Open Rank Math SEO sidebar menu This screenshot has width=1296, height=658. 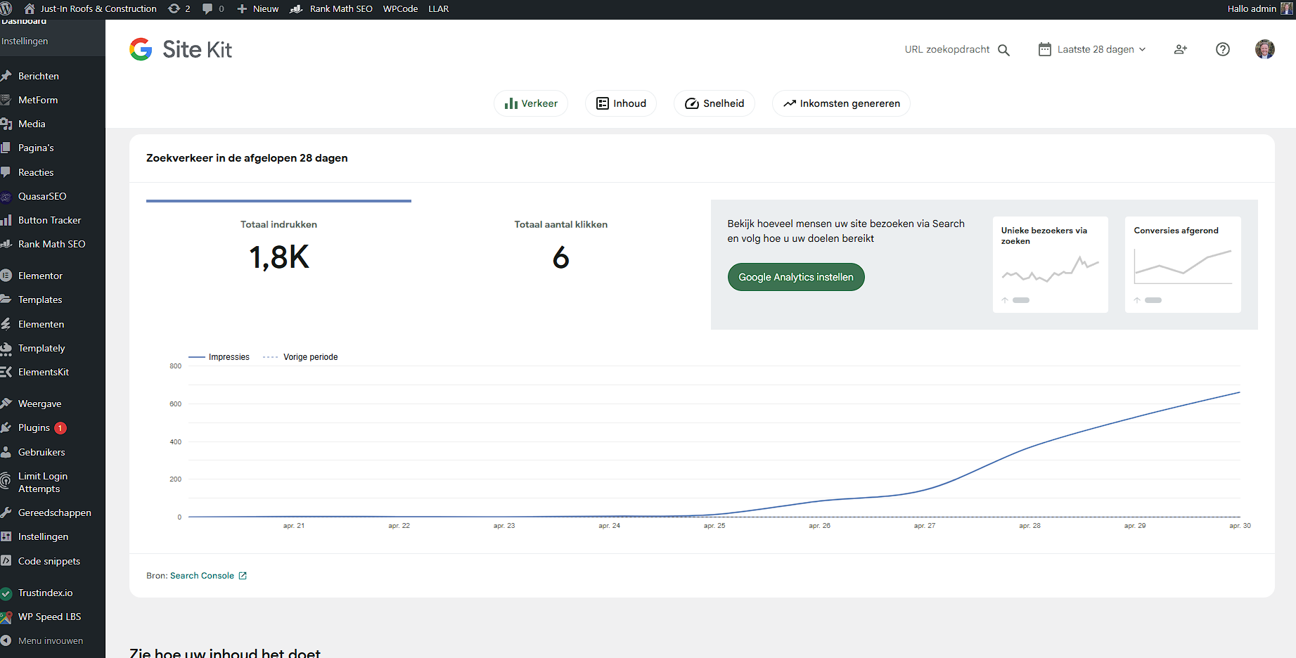51,244
